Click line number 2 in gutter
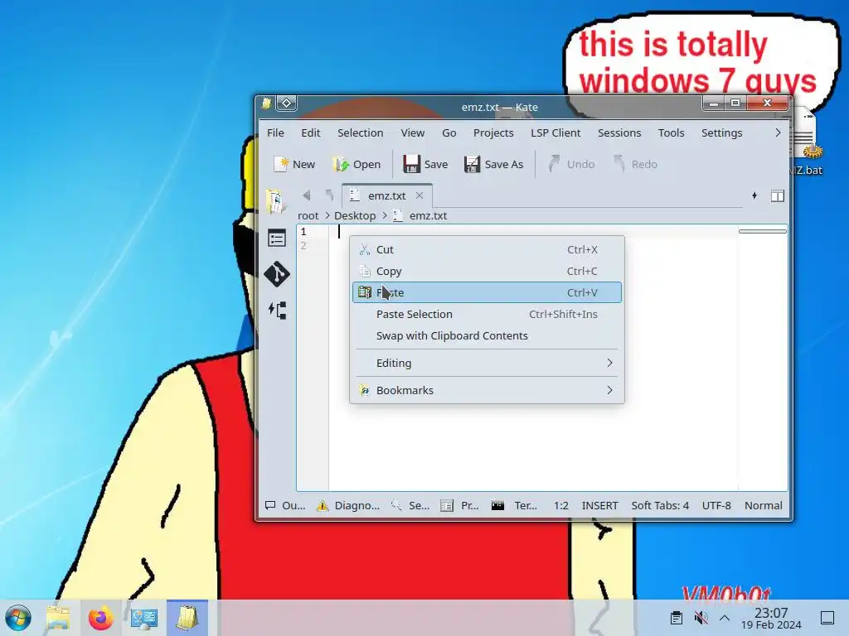 pyautogui.click(x=303, y=245)
